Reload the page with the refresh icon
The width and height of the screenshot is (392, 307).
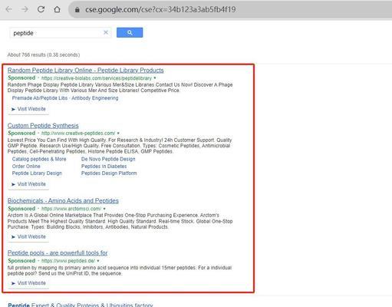pyautogui.click(x=41, y=9)
